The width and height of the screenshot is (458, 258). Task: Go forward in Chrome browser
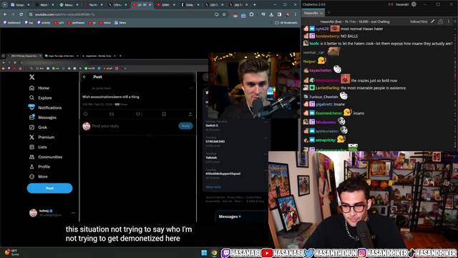[13, 14]
